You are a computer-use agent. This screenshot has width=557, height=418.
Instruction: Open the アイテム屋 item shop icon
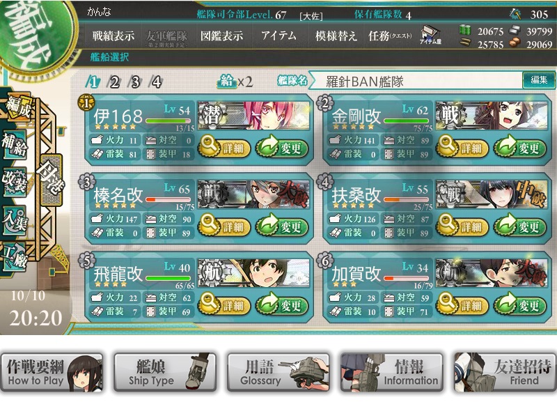[x=430, y=36]
